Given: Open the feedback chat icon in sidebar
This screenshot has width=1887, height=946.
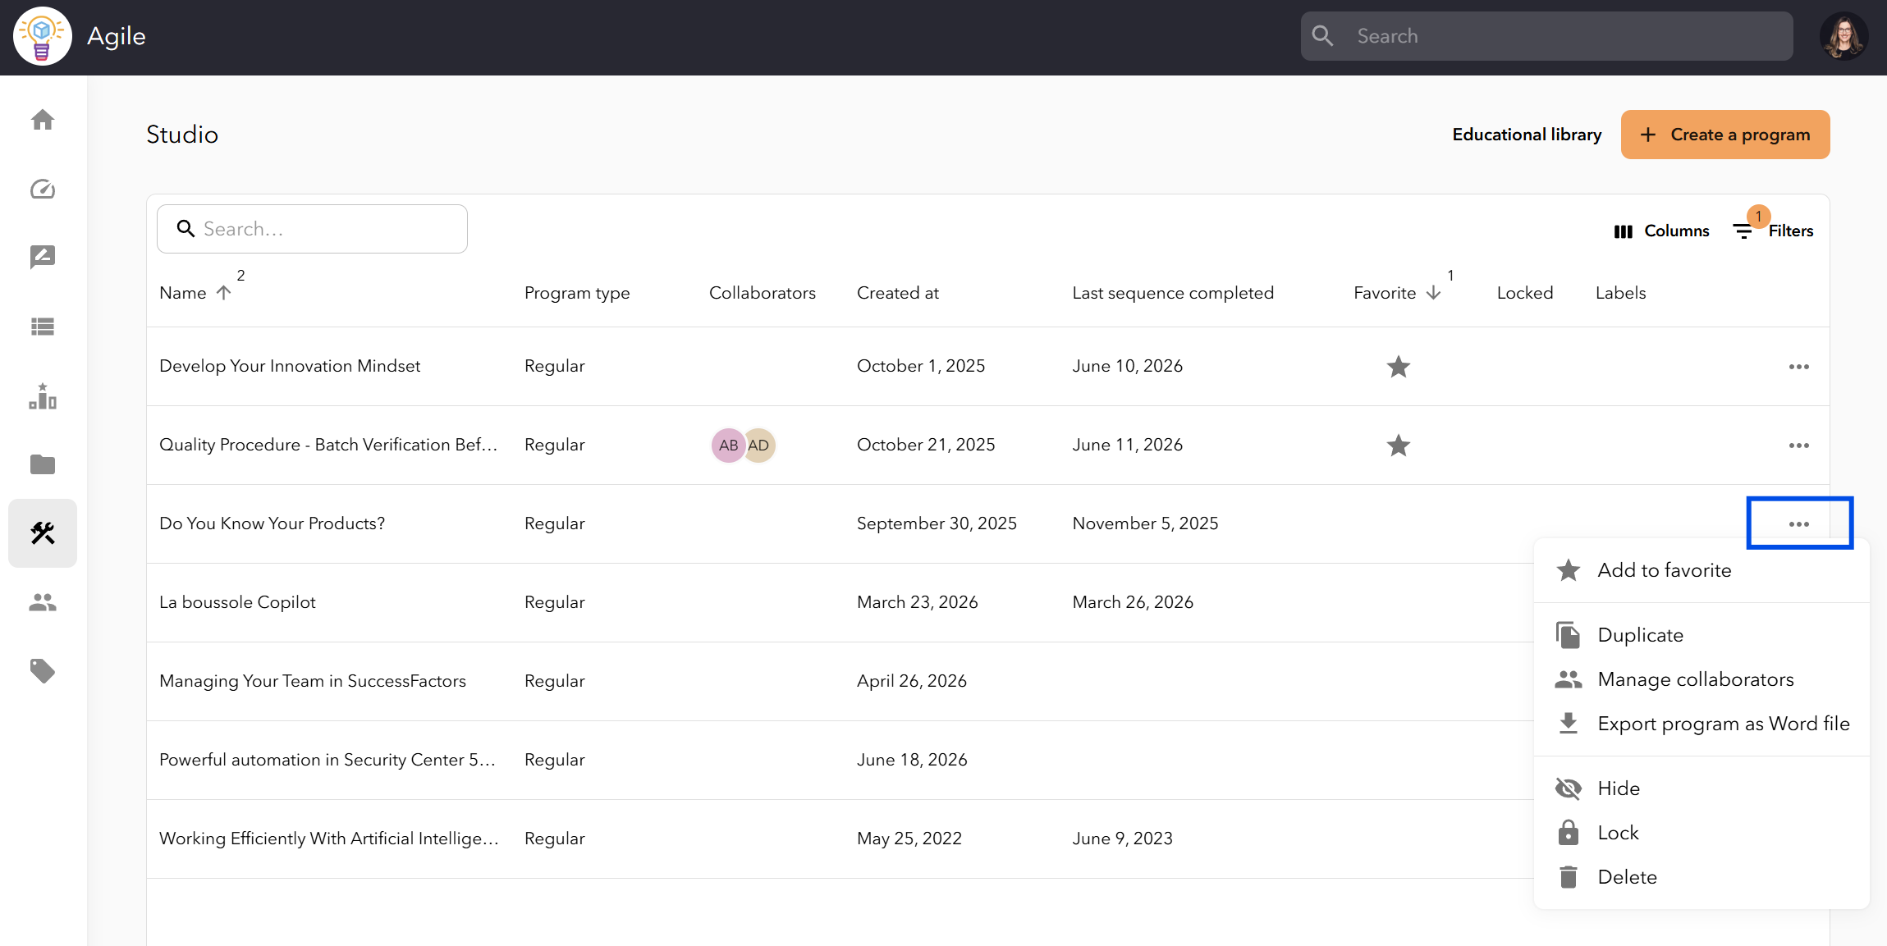Looking at the screenshot, I should pyautogui.click(x=43, y=258).
